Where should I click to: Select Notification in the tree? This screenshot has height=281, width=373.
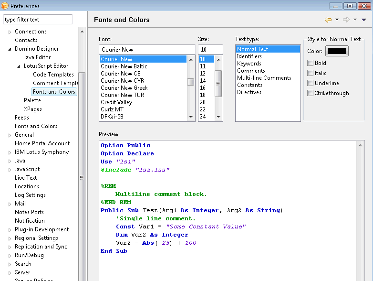[x=30, y=221]
